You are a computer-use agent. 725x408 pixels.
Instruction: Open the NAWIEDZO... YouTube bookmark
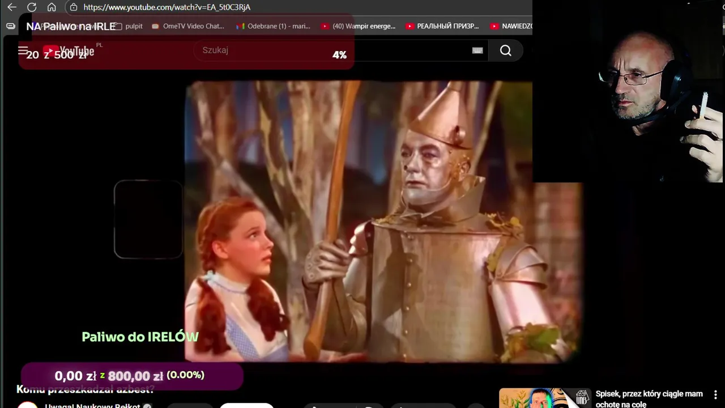[x=511, y=26]
